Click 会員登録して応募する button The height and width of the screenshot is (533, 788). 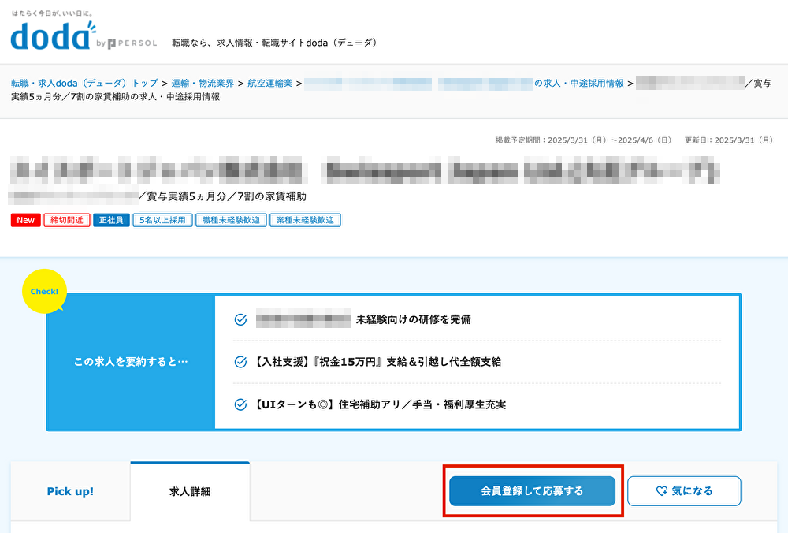[532, 490]
